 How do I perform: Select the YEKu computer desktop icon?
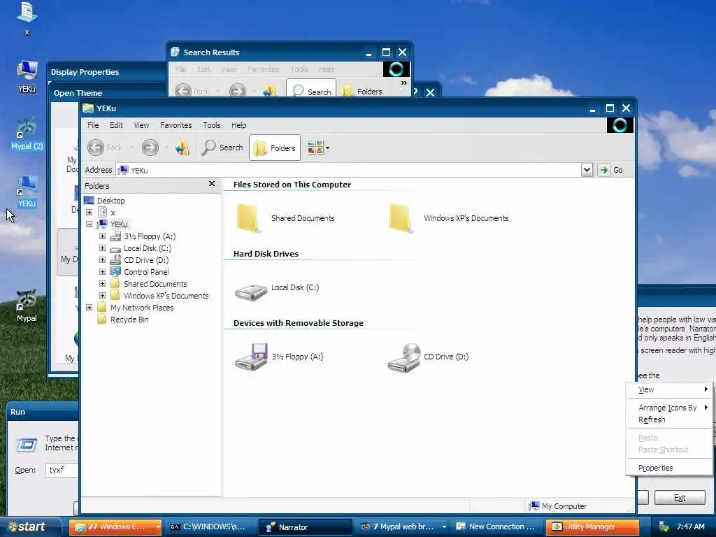click(x=27, y=71)
